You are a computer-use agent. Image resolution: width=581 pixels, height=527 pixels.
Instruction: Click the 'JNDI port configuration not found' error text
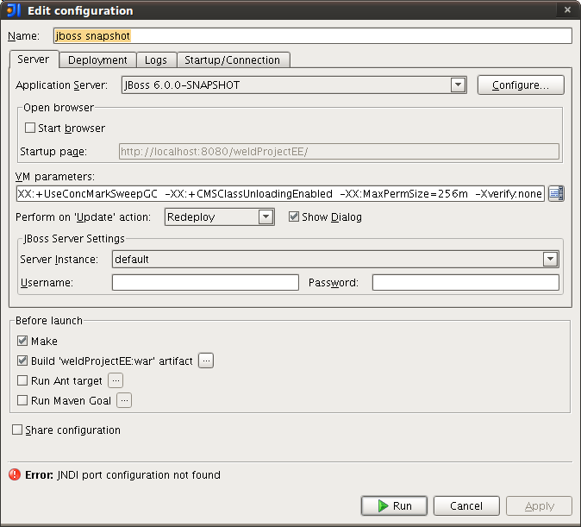point(139,474)
